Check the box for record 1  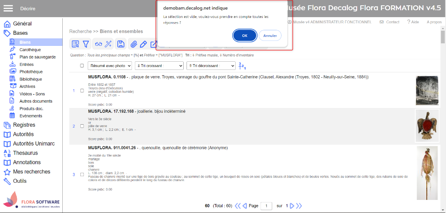pos(82,91)
